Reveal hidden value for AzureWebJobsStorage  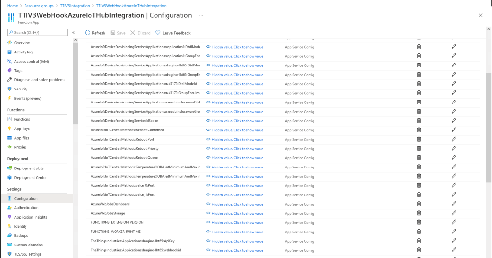click(x=234, y=213)
